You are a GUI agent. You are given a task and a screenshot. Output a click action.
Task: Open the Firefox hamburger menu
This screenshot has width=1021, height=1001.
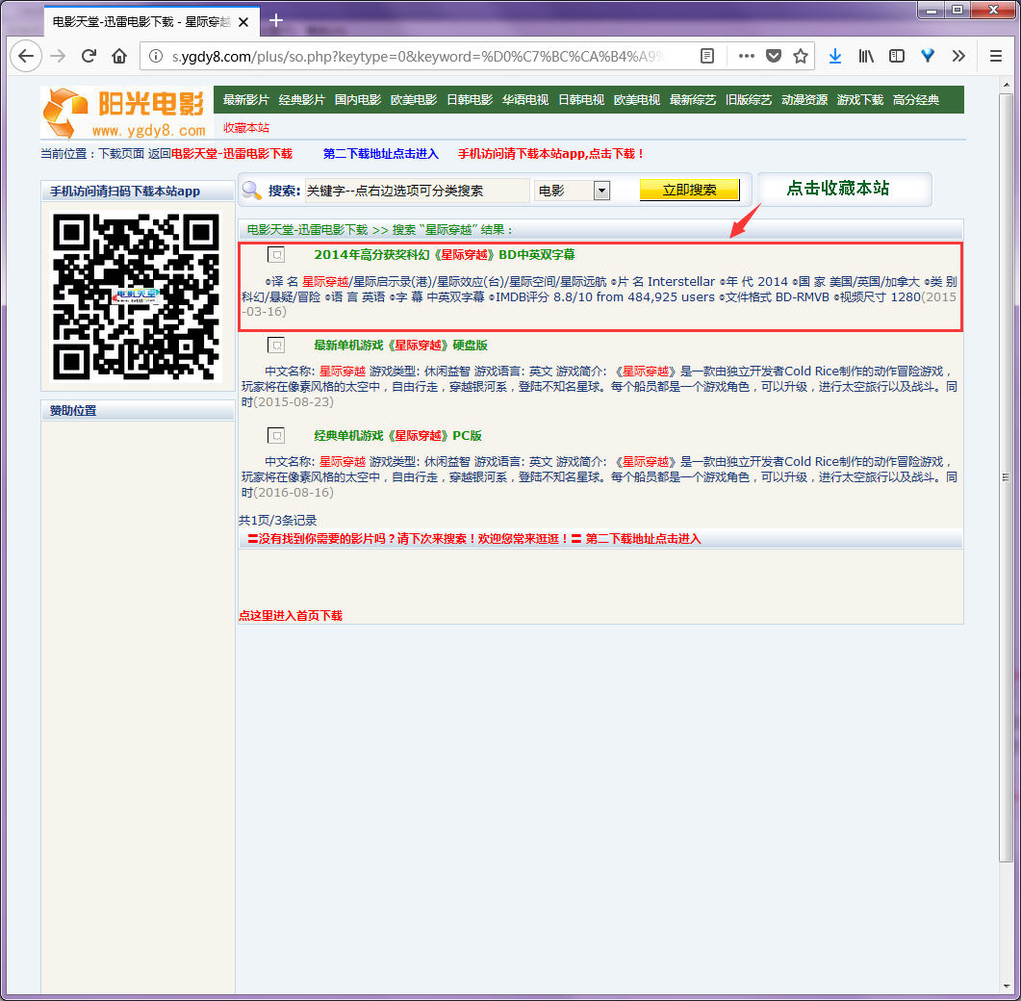coord(996,57)
